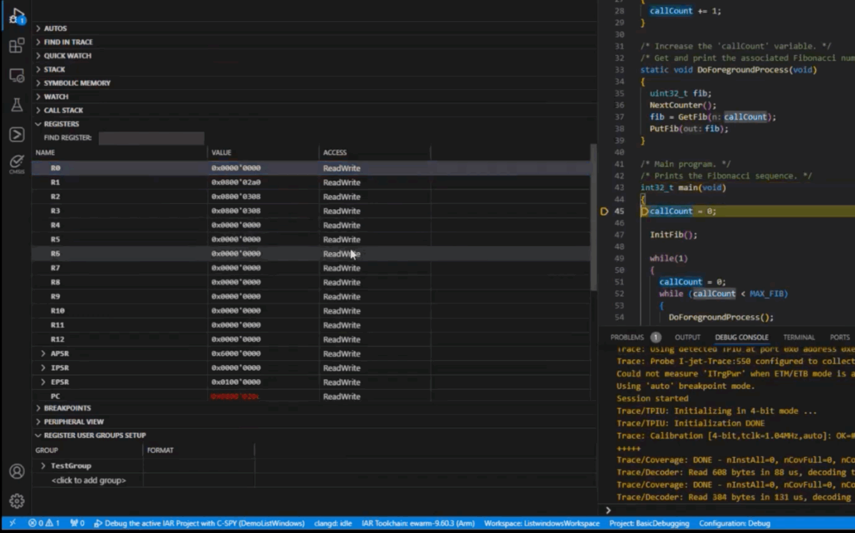Switch to the PROBLEMS tab
The image size is (855, 533).
(627, 337)
